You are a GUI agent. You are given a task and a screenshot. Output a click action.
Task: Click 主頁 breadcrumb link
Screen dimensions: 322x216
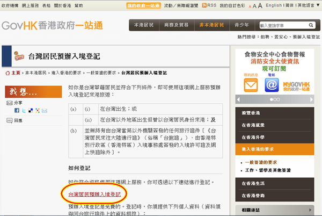click(x=16, y=73)
